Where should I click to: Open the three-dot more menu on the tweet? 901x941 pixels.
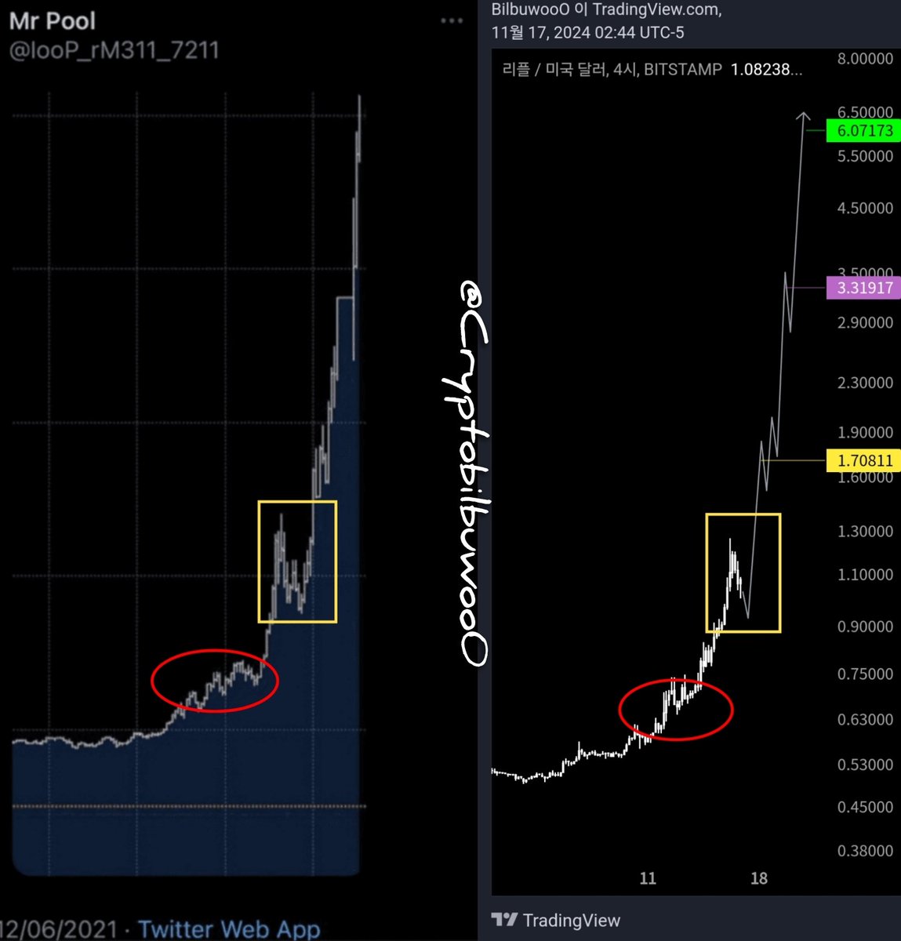(x=452, y=20)
